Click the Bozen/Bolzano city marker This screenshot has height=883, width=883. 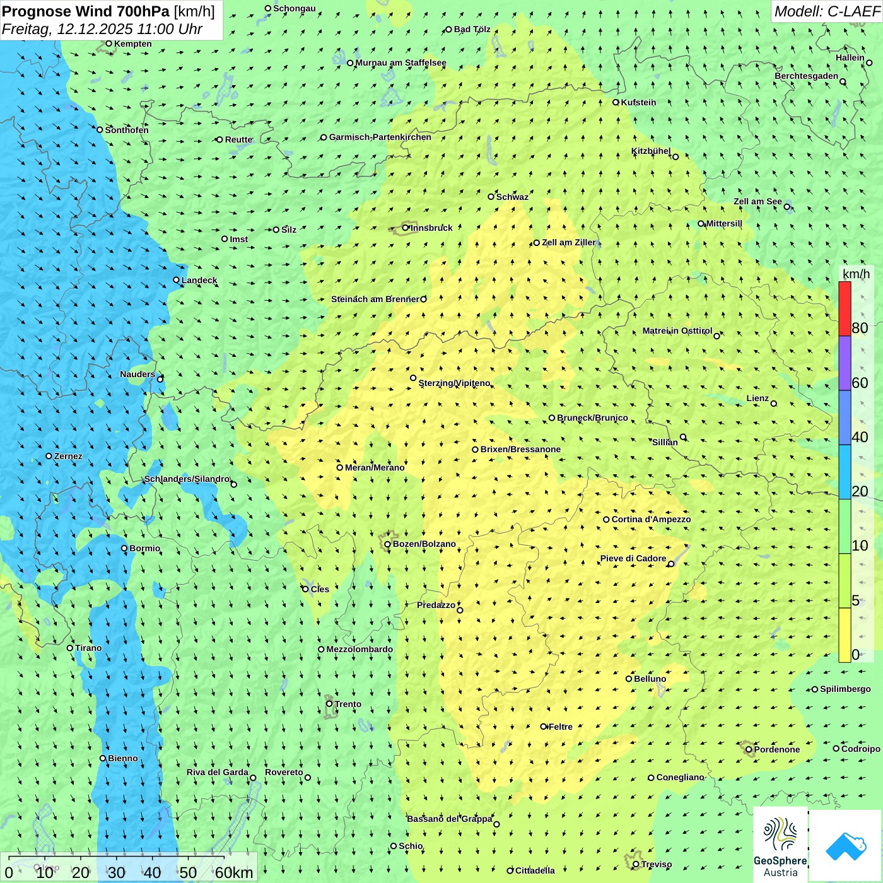tap(387, 544)
